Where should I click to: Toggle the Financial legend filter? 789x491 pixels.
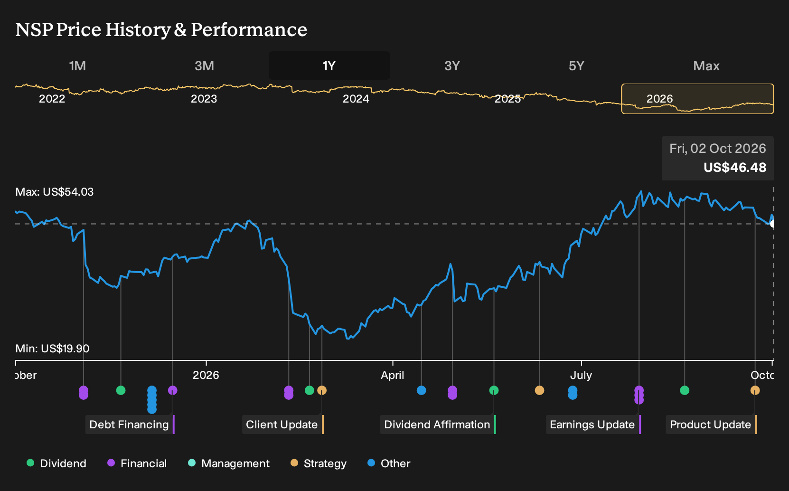pyautogui.click(x=137, y=463)
